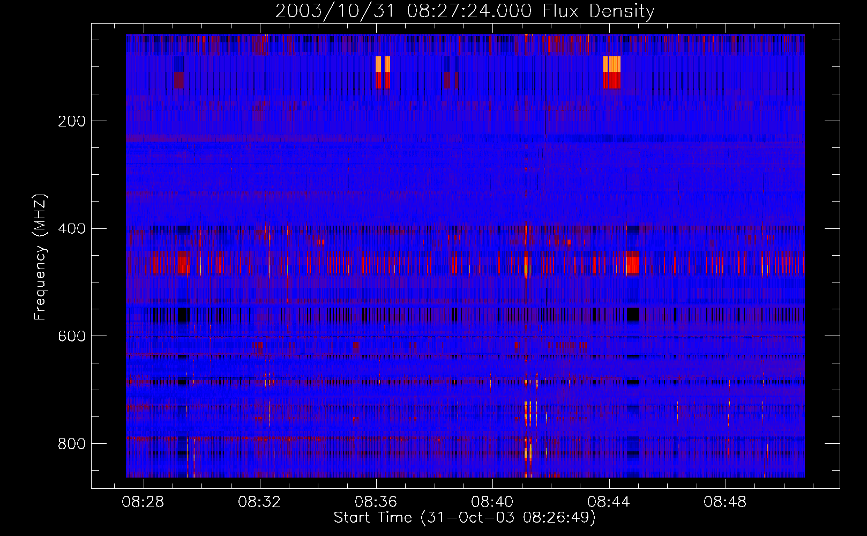Image resolution: width=867 pixels, height=536 pixels.
Task: Click the 08:44 time tick label
Action: [x=608, y=502]
